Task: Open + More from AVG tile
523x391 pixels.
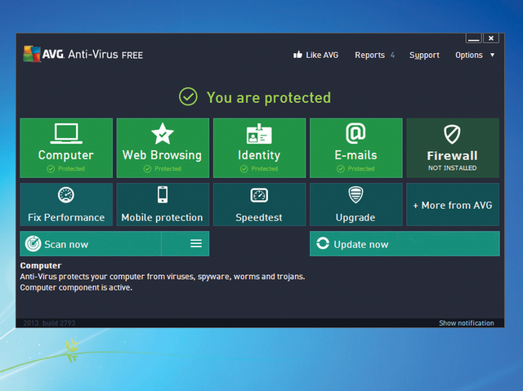Action: pyautogui.click(x=453, y=205)
